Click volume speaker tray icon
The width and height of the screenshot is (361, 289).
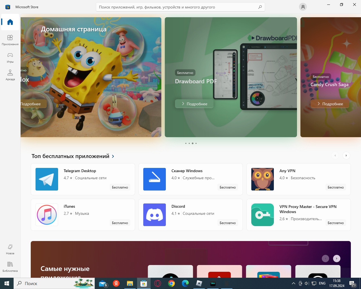click(x=307, y=283)
